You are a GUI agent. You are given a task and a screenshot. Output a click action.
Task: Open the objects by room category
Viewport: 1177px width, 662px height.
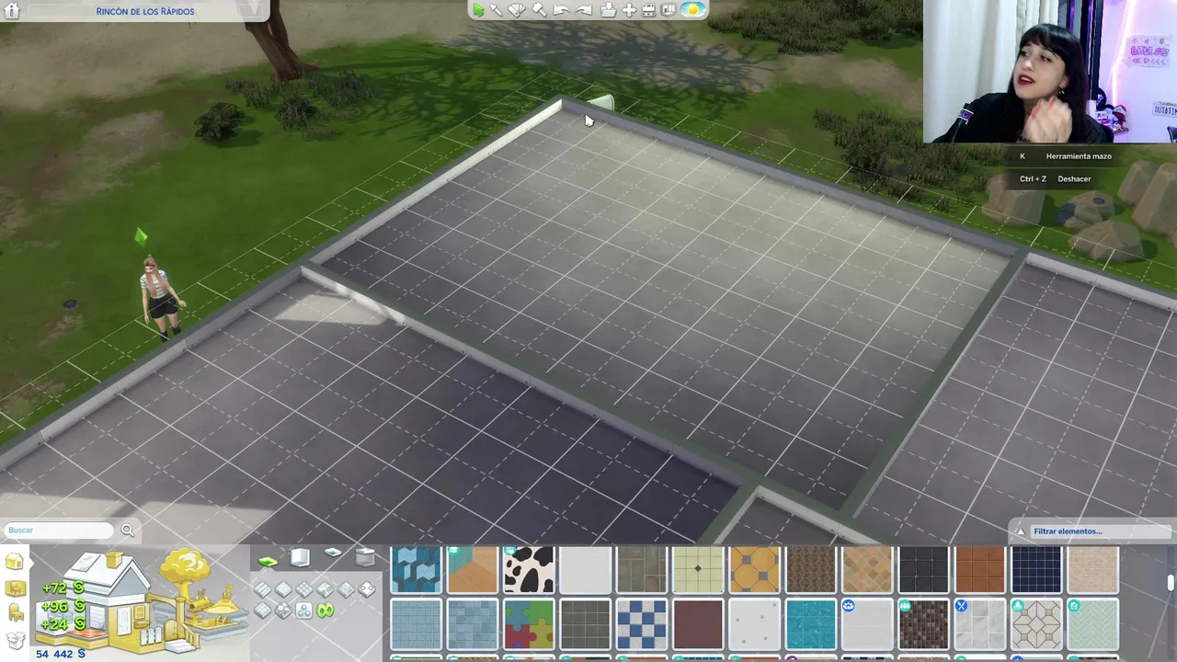pyautogui.click(x=15, y=588)
